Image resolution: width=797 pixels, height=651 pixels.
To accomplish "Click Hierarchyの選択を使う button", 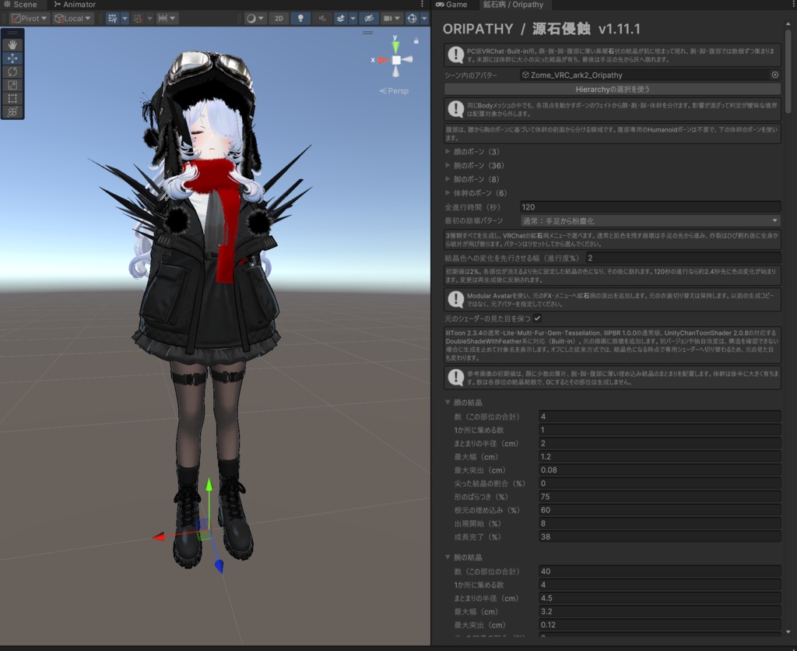I will coord(613,89).
